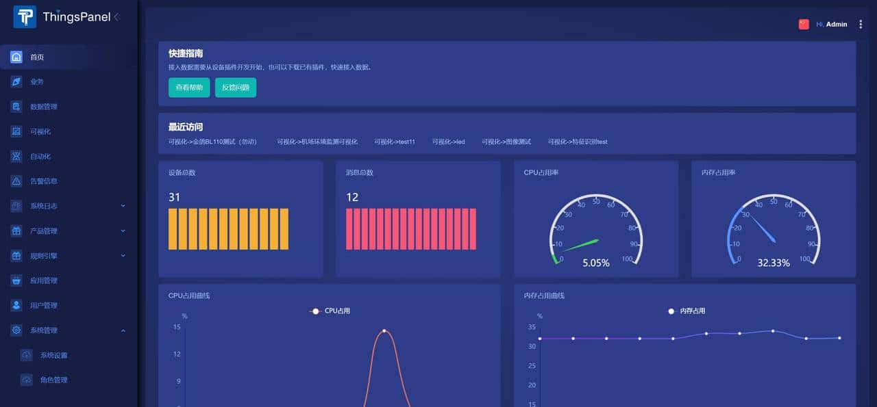The image size is (877, 407).
Task: Collapse the 系统管理 submenu chevron
Action: (123, 330)
